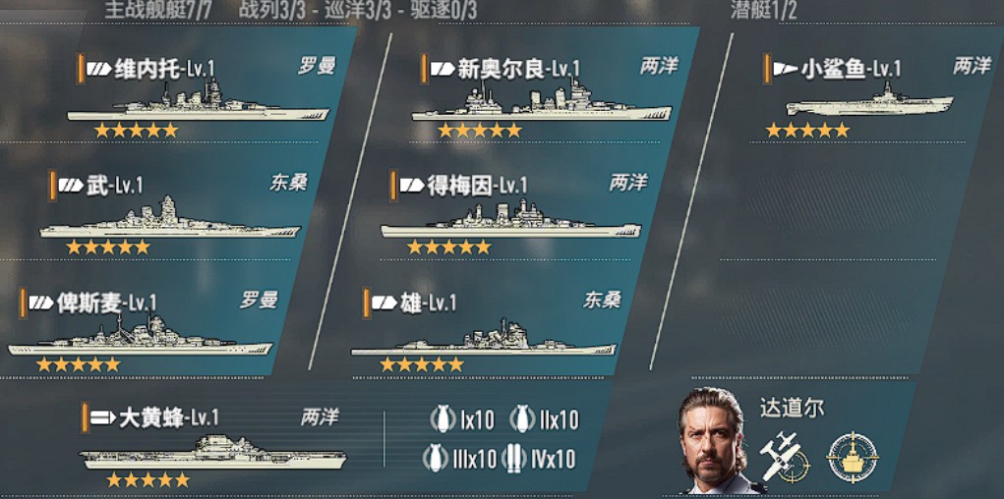The image size is (1004, 499).
Task: Click the ship crosshair skill icon
Action: [x=853, y=457]
